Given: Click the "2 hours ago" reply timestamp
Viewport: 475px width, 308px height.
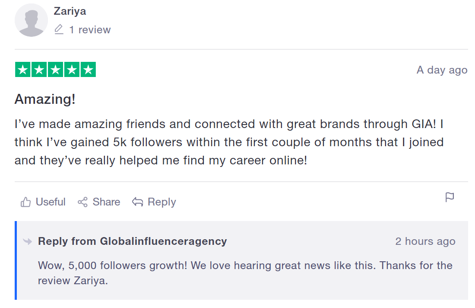Looking at the screenshot, I should coord(425,241).
